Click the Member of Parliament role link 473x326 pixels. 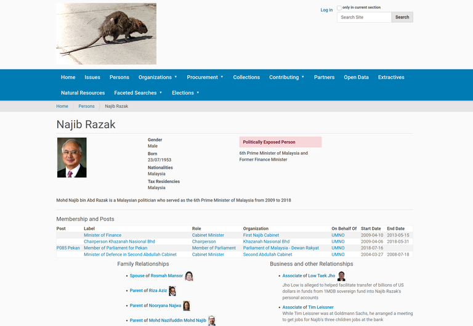214,248
